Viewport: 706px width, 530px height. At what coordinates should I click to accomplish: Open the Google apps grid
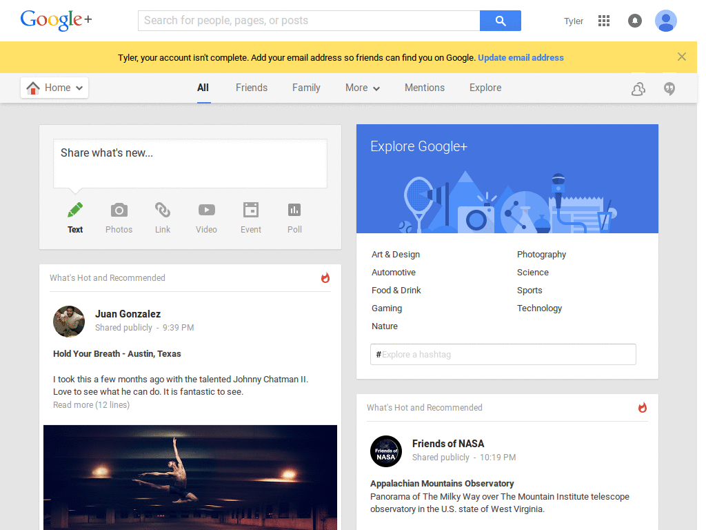coord(604,21)
